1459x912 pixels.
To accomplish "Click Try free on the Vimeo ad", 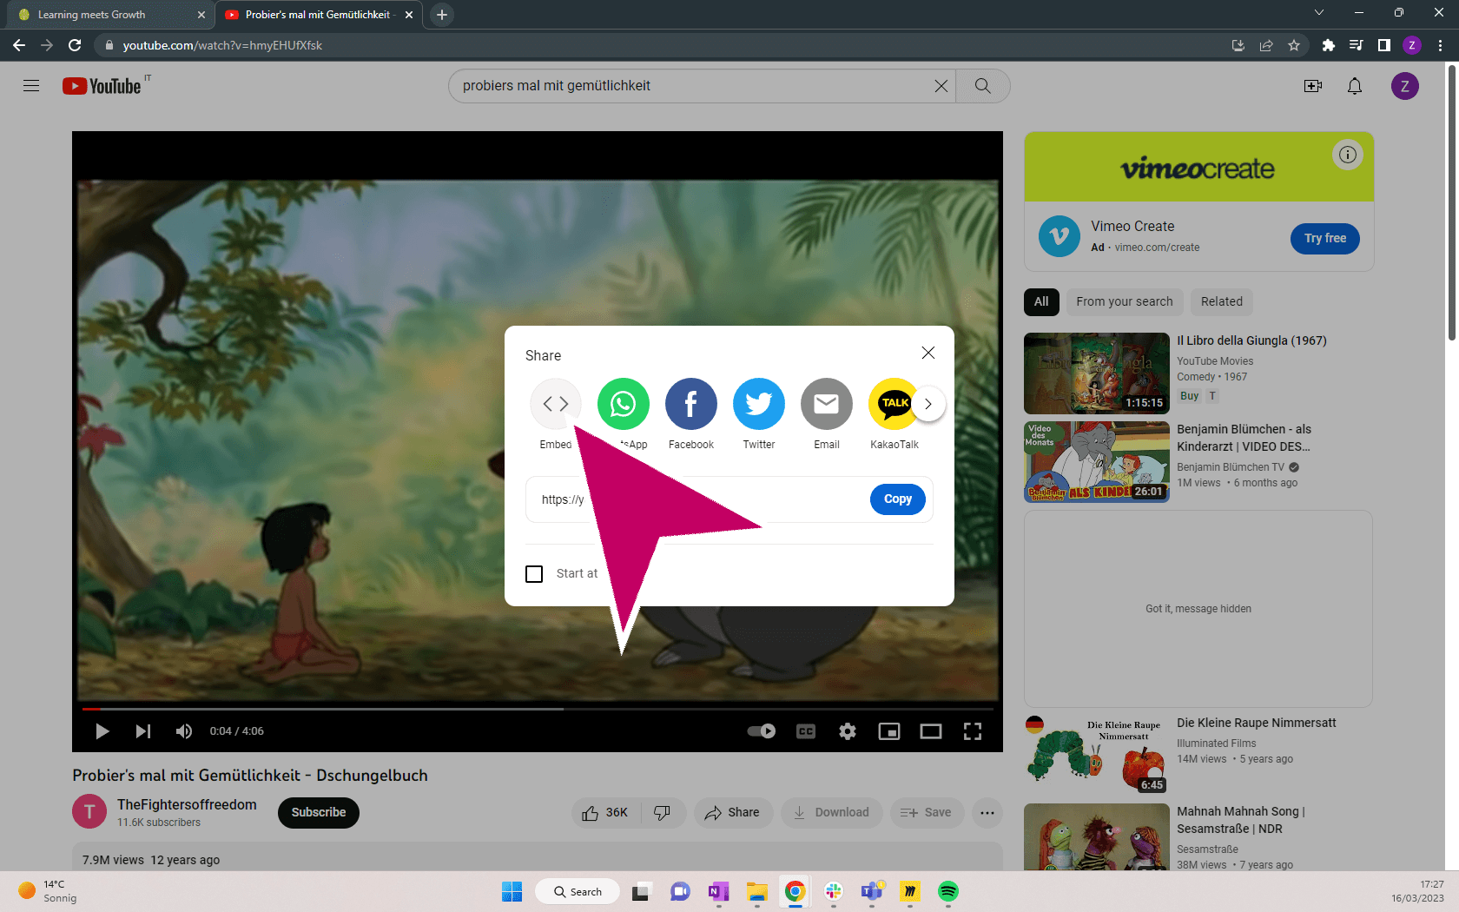I will [1325, 238].
